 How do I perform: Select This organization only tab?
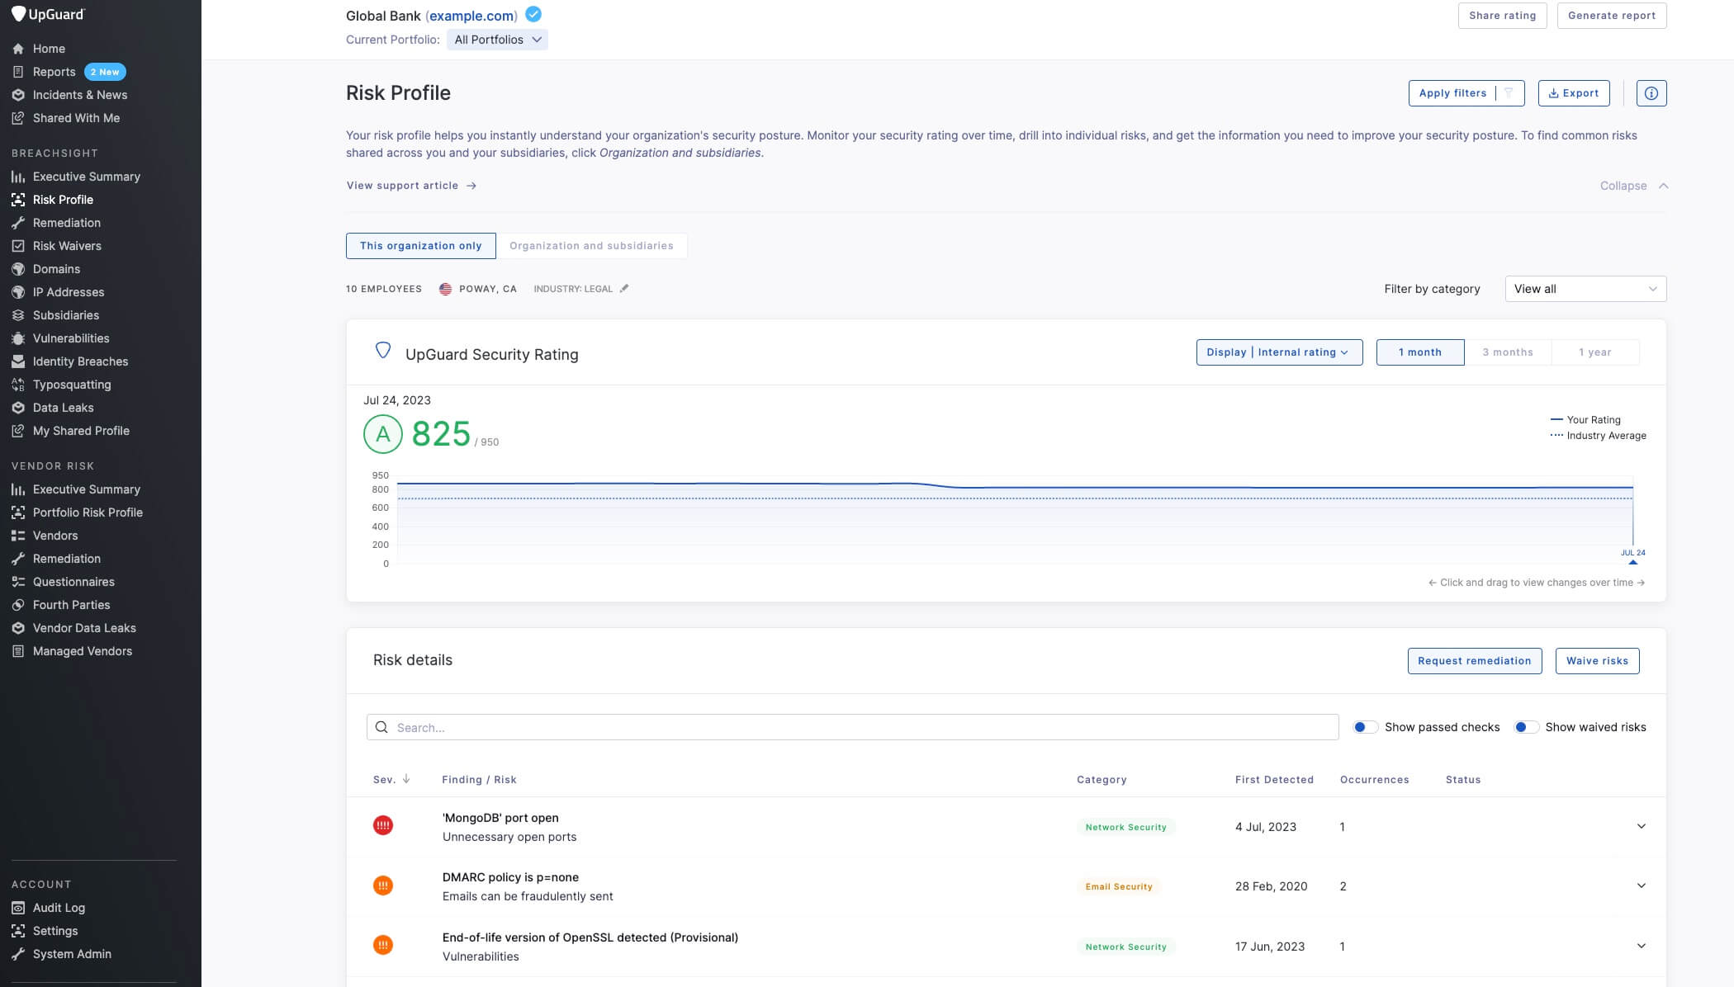point(420,246)
